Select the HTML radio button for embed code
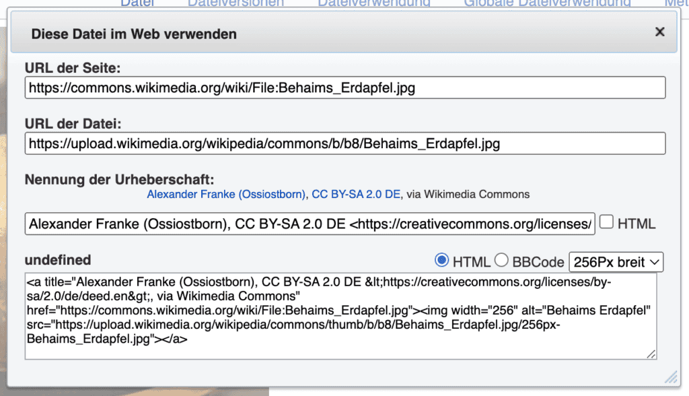 [441, 261]
